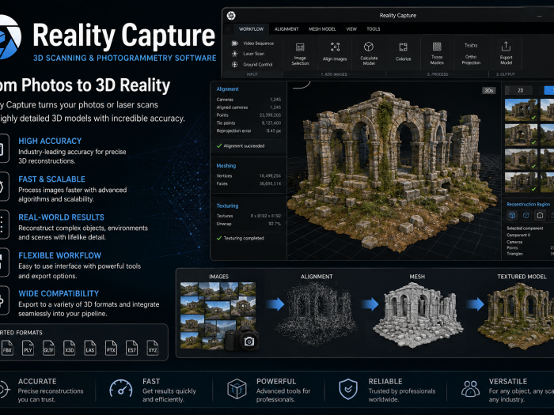
Task: Click the Reality Capture aperture logo in the title bar
Action: 231,15
